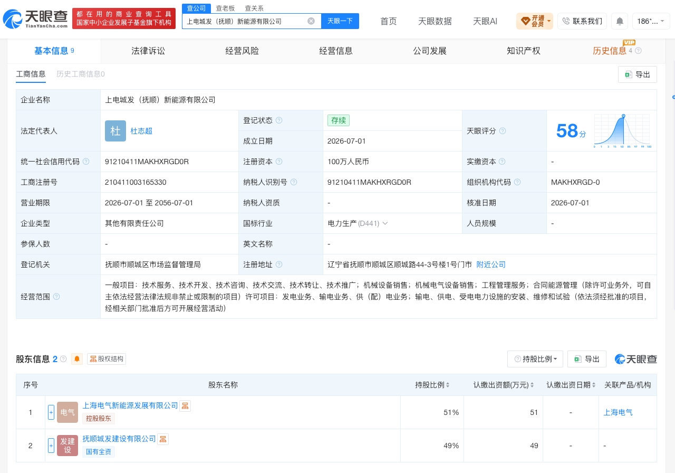Sort by 认缴出资额 column arrows
The height and width of the screenshot is (473, 675).
point(532,385)
